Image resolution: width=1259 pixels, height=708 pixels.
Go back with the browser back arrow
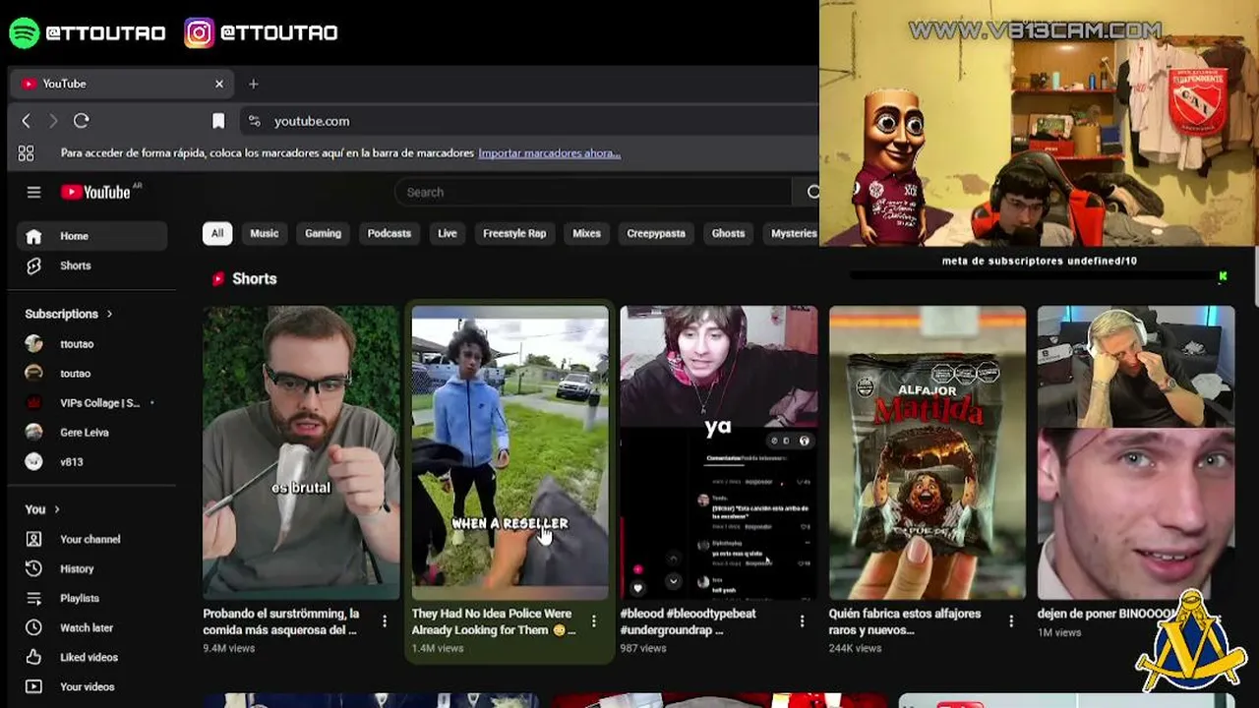point(27,121)
